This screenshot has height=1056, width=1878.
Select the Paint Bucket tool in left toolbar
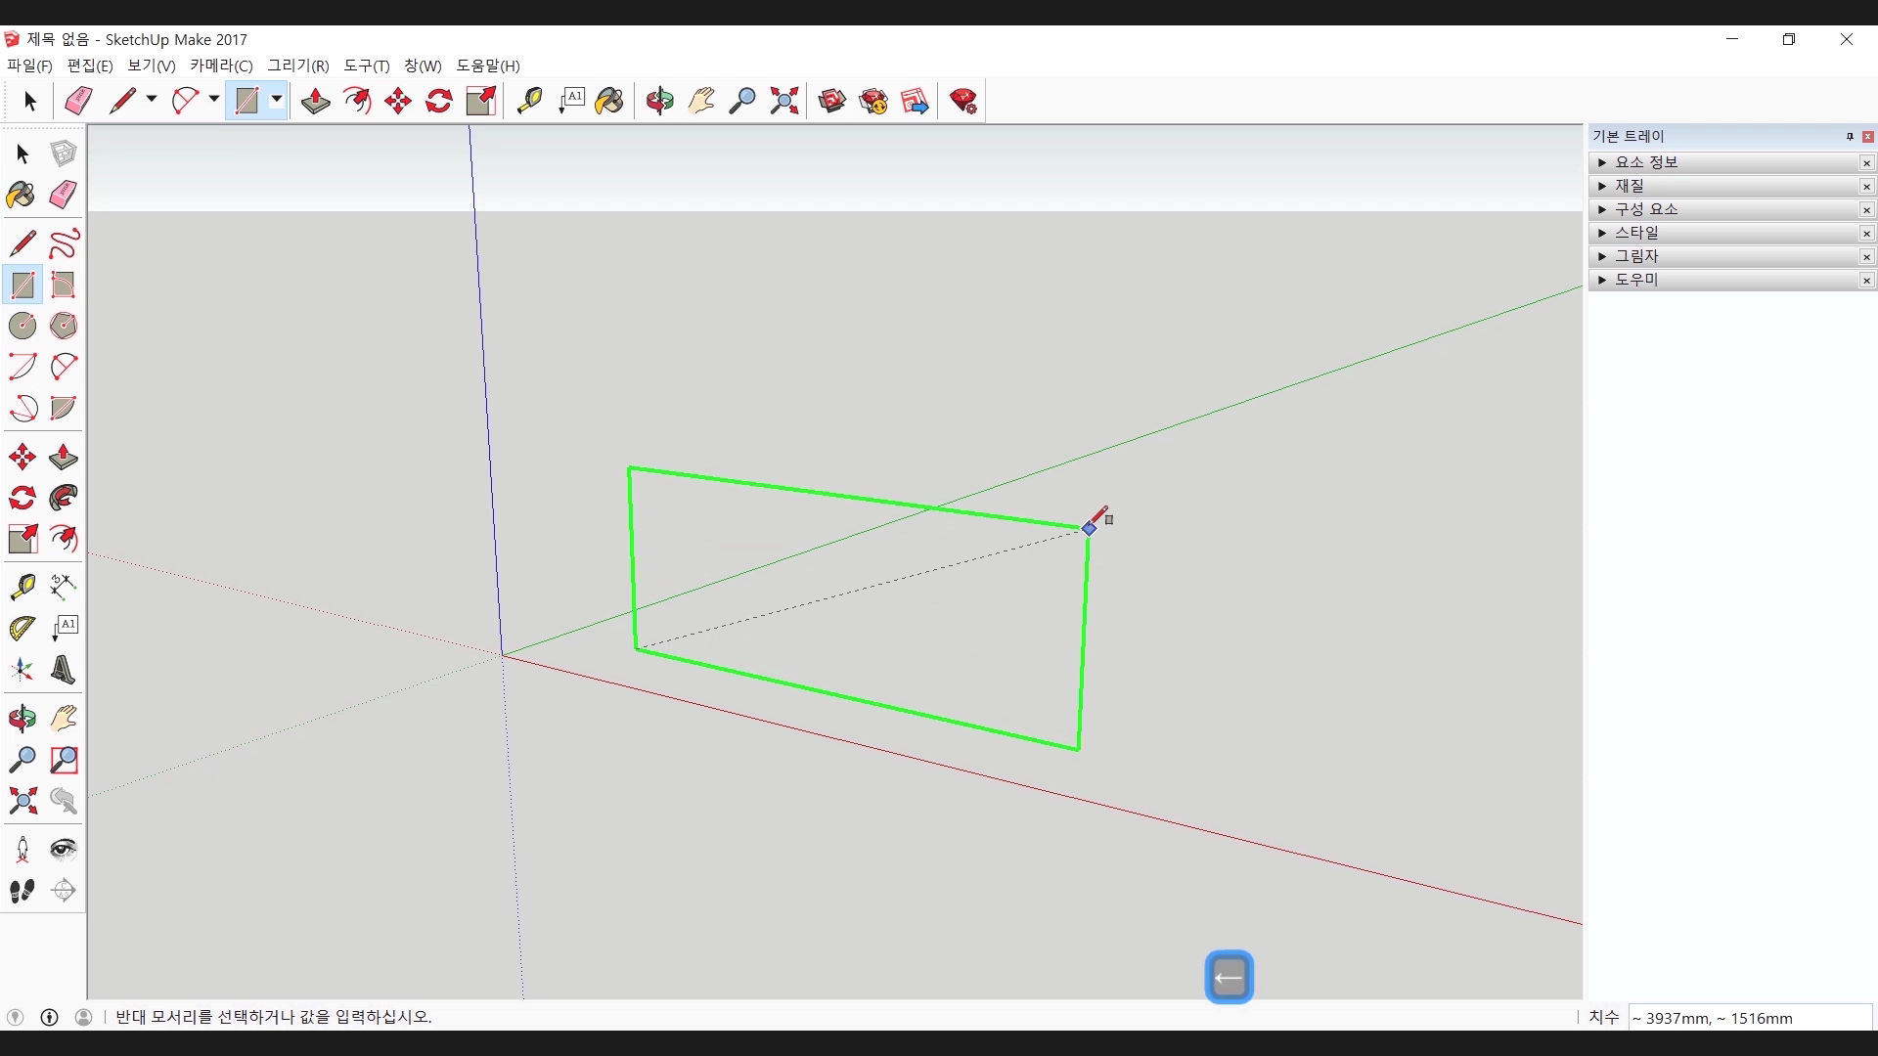coord(22,195)
